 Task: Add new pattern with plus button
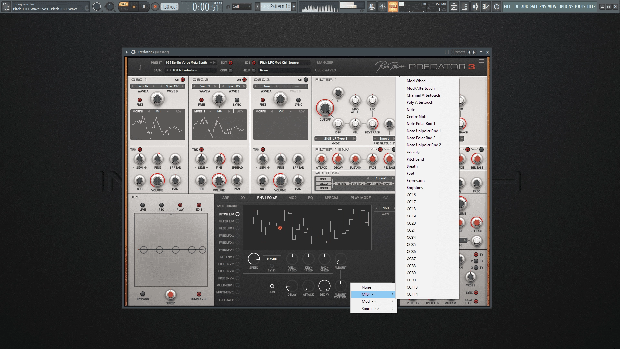pos(294,6)
